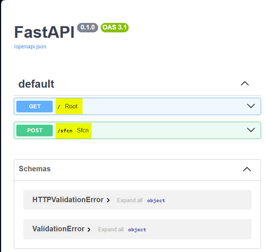Collapse the default section chevron
The image size is (265, 252).
pyautogui.click(x=245, y=84)
